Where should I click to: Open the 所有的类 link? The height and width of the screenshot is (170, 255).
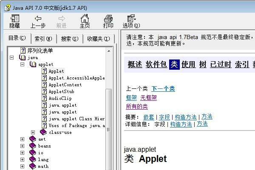pos(137,106)
